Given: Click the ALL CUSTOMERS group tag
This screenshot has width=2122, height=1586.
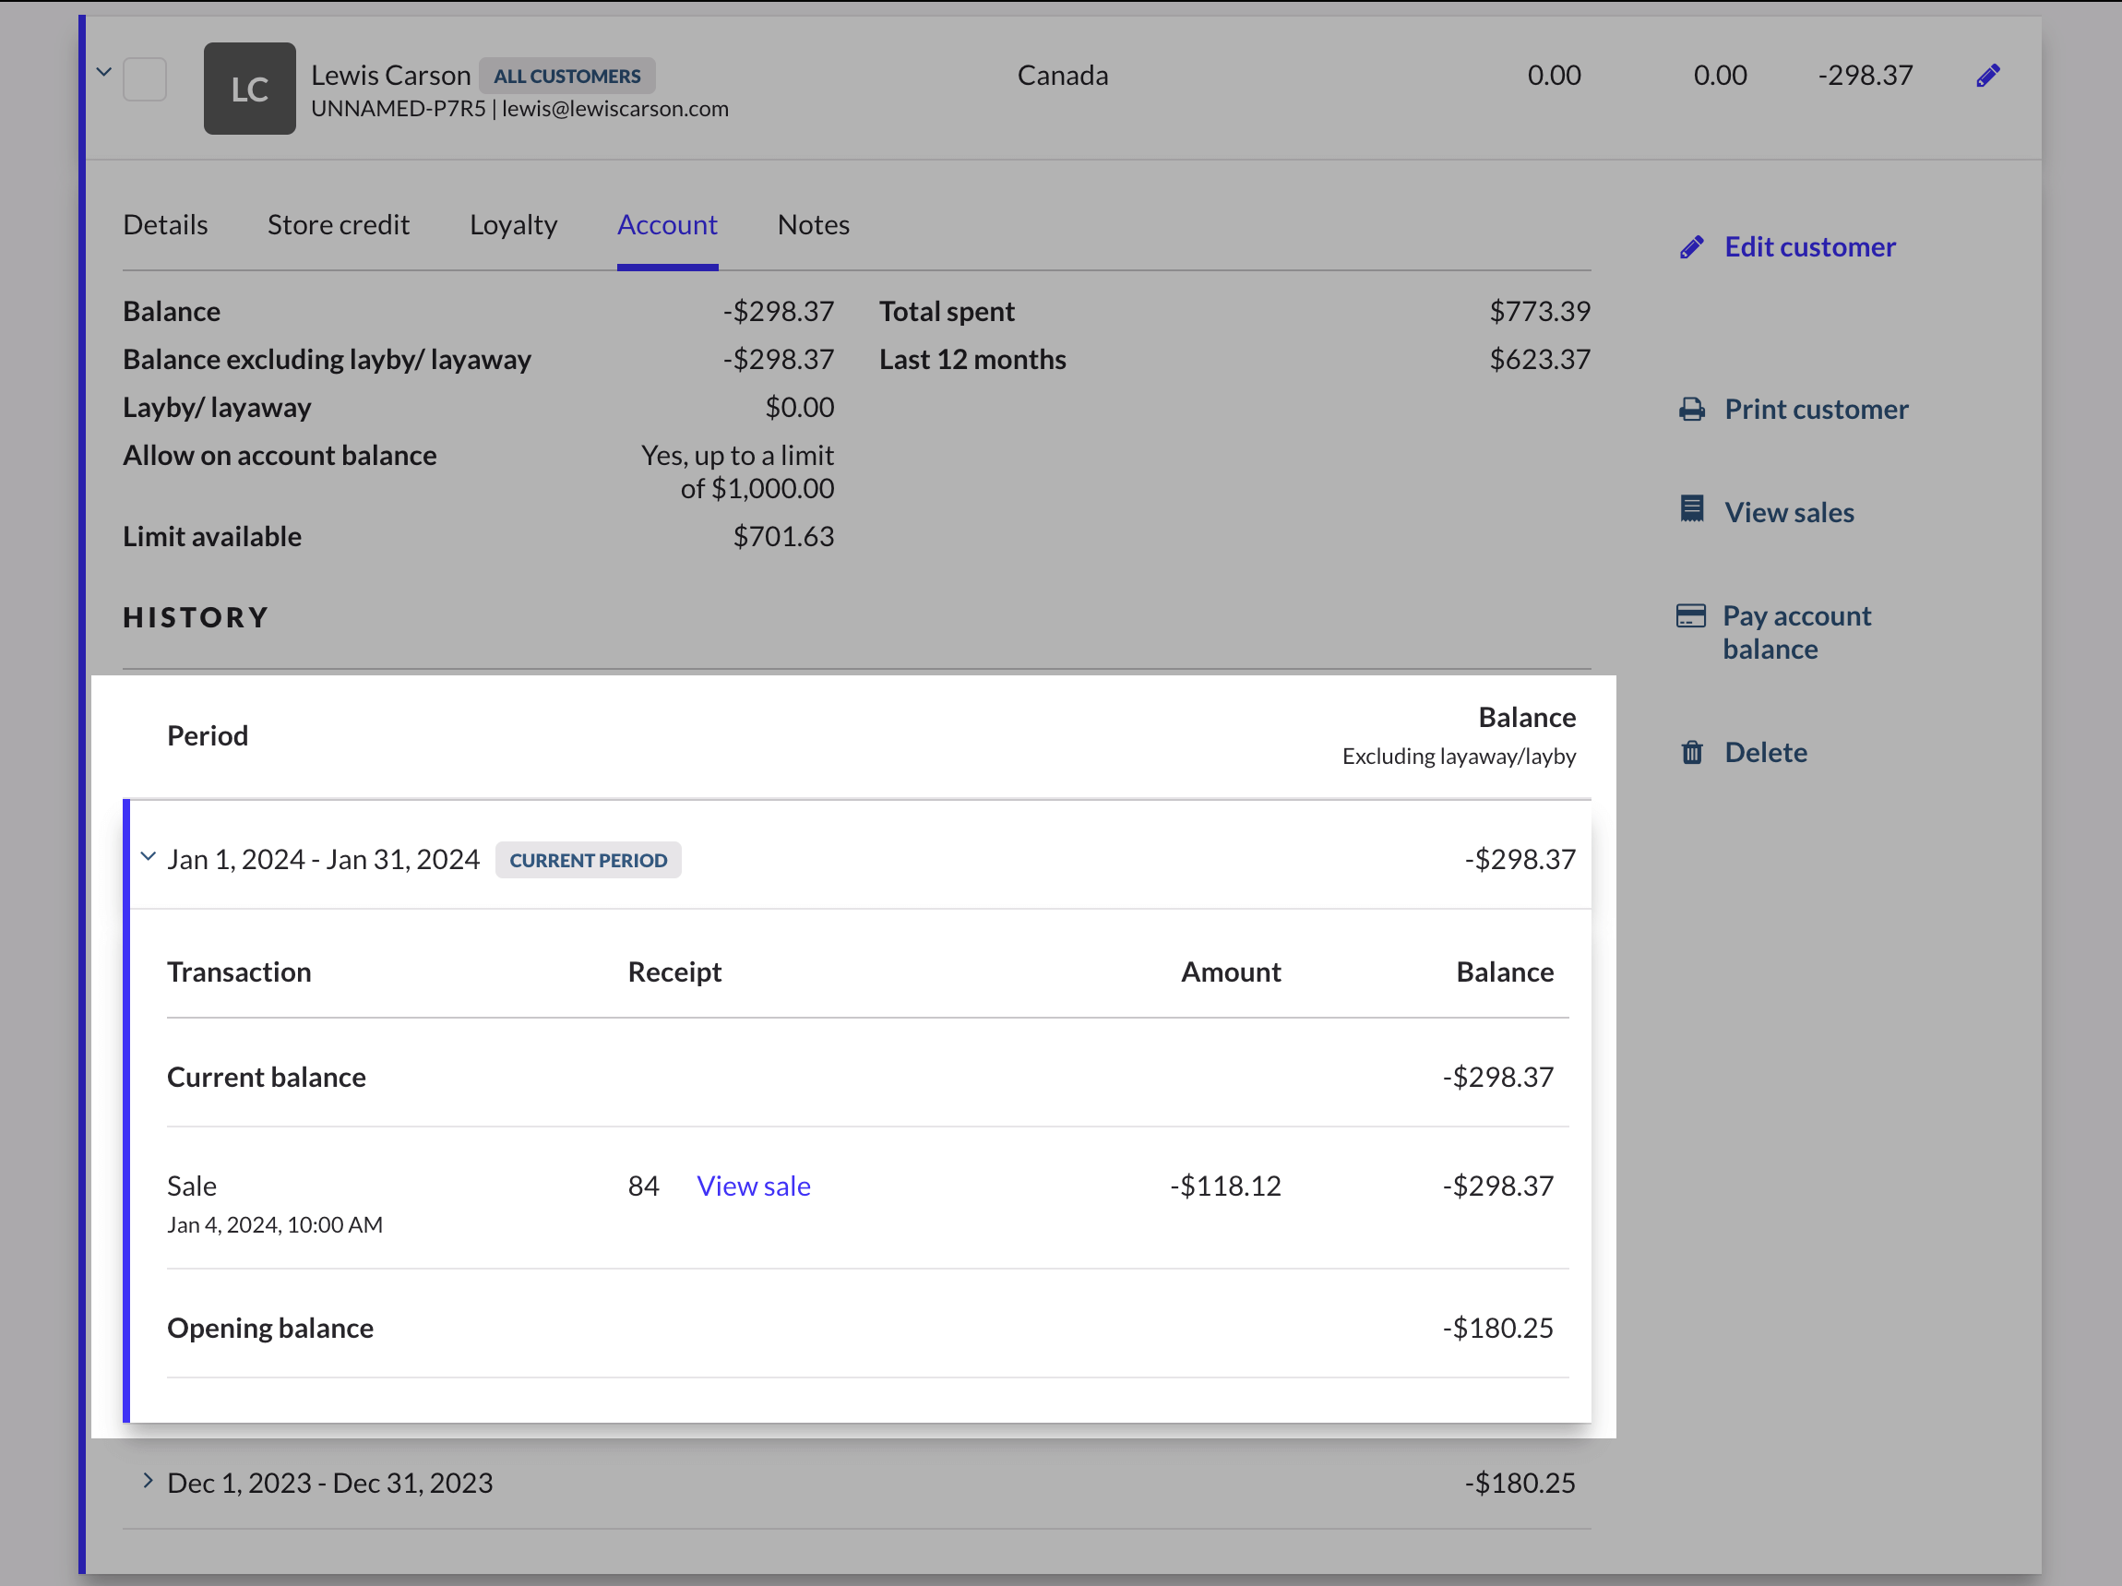Looking at the screenshot, I should pyautogui.click(x=567, y=76).
